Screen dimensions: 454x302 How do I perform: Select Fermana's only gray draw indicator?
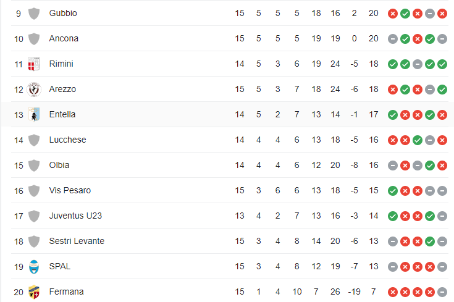pyautogui.click(x=442, y=292)
